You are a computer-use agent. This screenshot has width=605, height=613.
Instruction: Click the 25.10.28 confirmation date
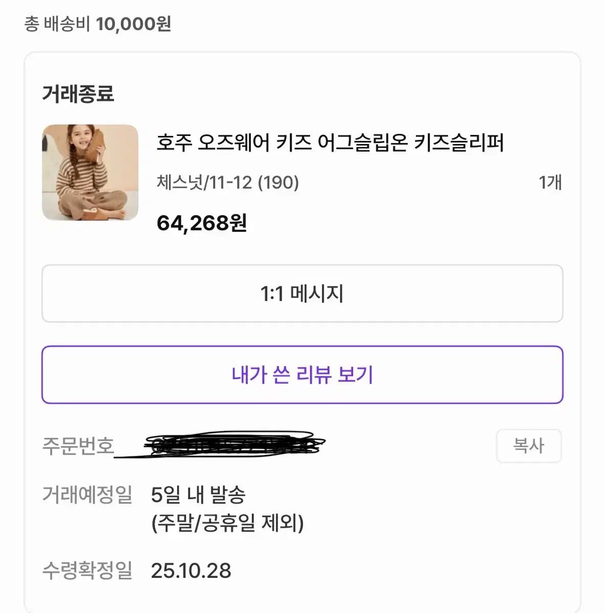coord(191,571)
